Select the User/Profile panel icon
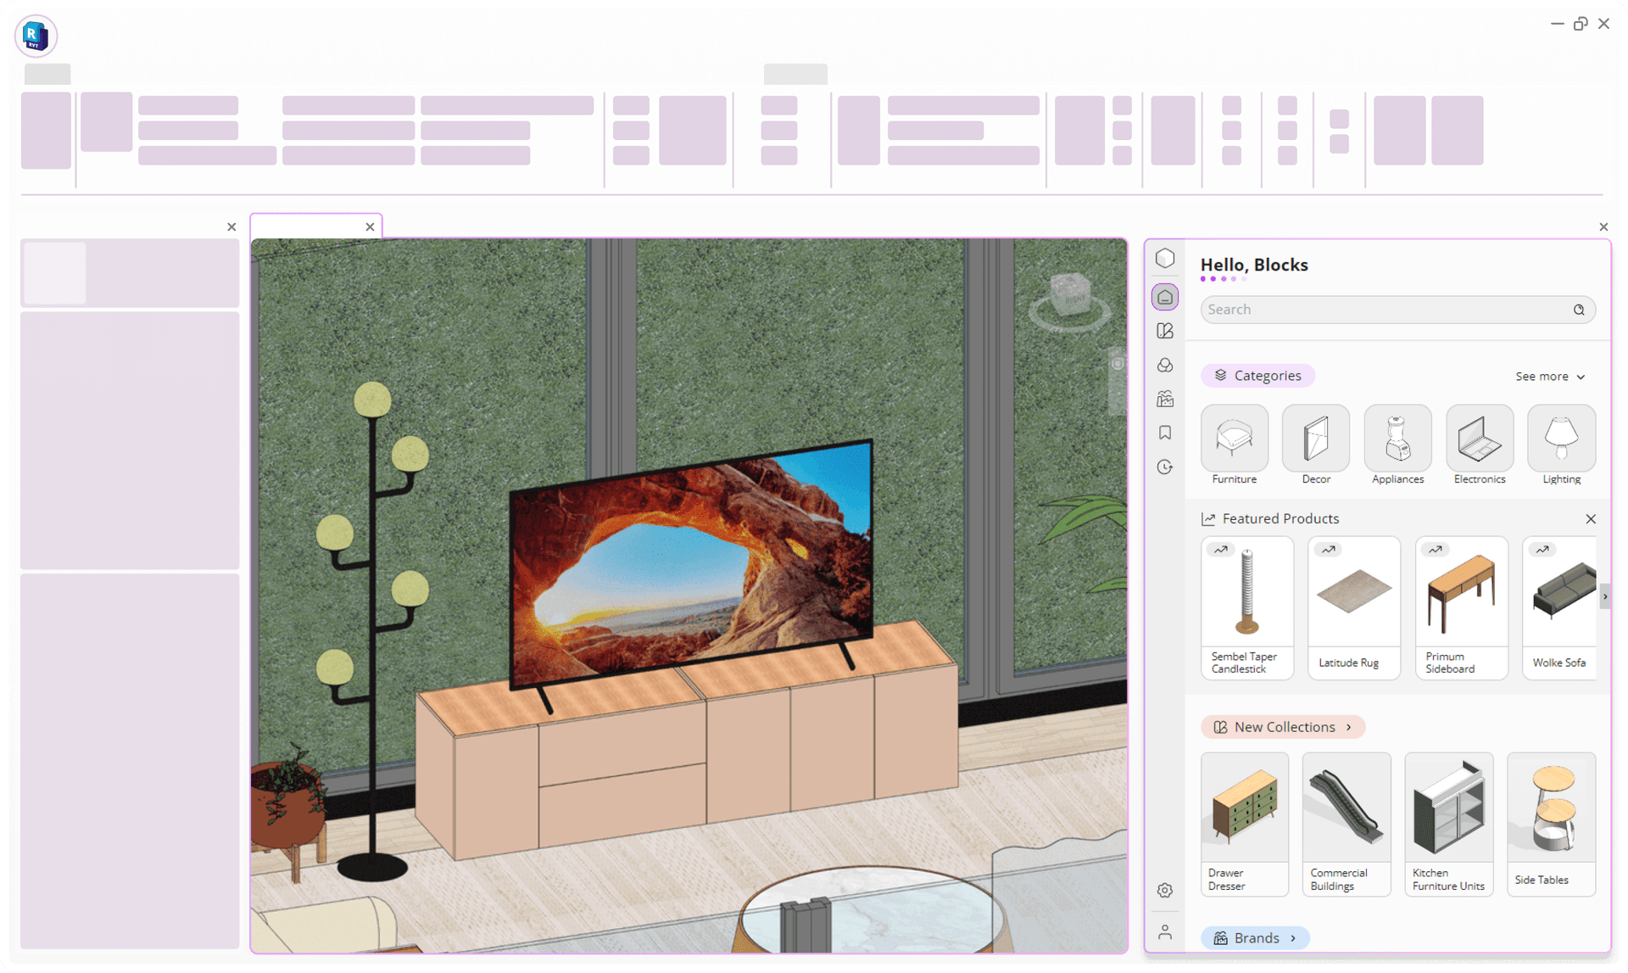 coord(1165,932)
